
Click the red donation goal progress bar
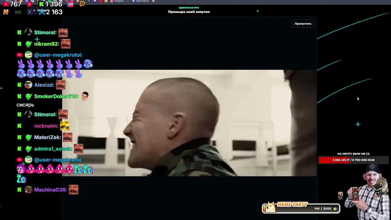(353, 160)
